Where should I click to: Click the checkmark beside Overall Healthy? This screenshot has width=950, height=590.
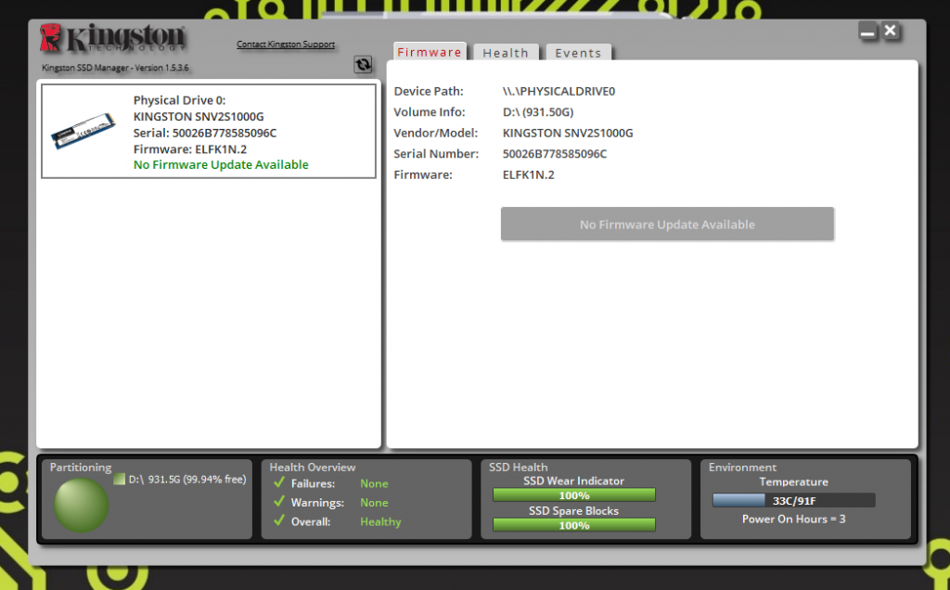tap(279, 521)
